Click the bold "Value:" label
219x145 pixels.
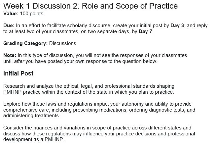pos(11,14)
